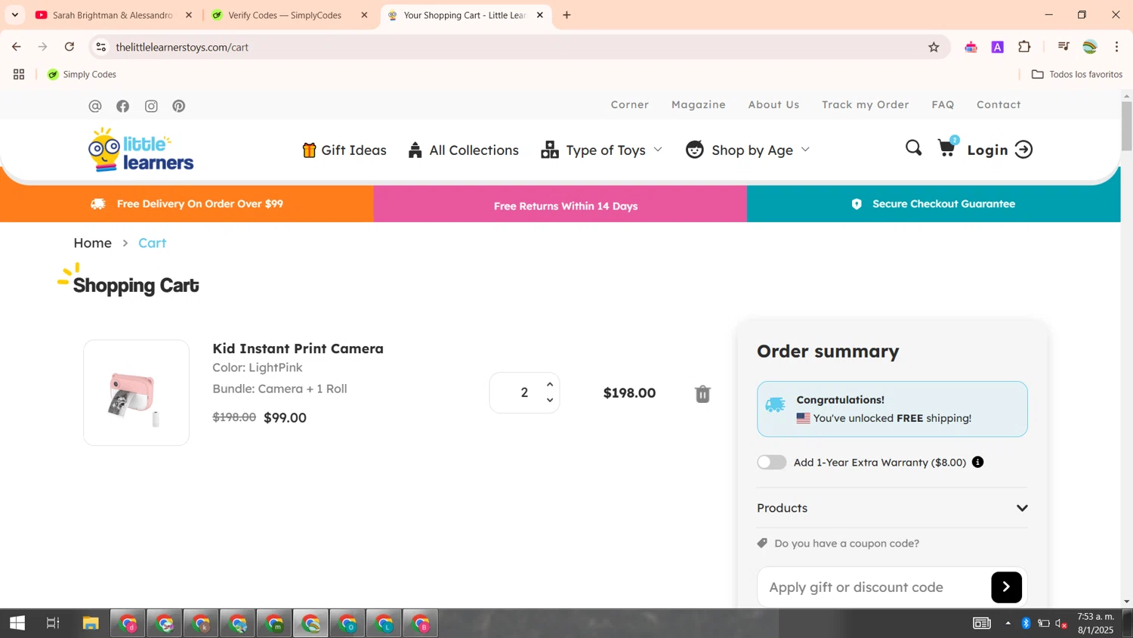Open the Pinterest icon link
Image resolution: width=1133 pixels, height=638 pixels.
[179, 106]
